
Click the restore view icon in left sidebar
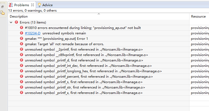pyautogui.click(x=2, y=6)
